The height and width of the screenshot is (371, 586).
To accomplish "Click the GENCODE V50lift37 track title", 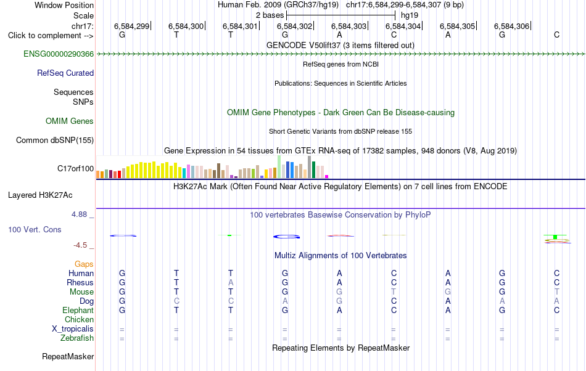I will click(x=340, y=46).
